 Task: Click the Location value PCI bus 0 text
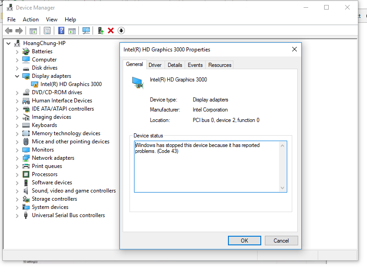226,120
